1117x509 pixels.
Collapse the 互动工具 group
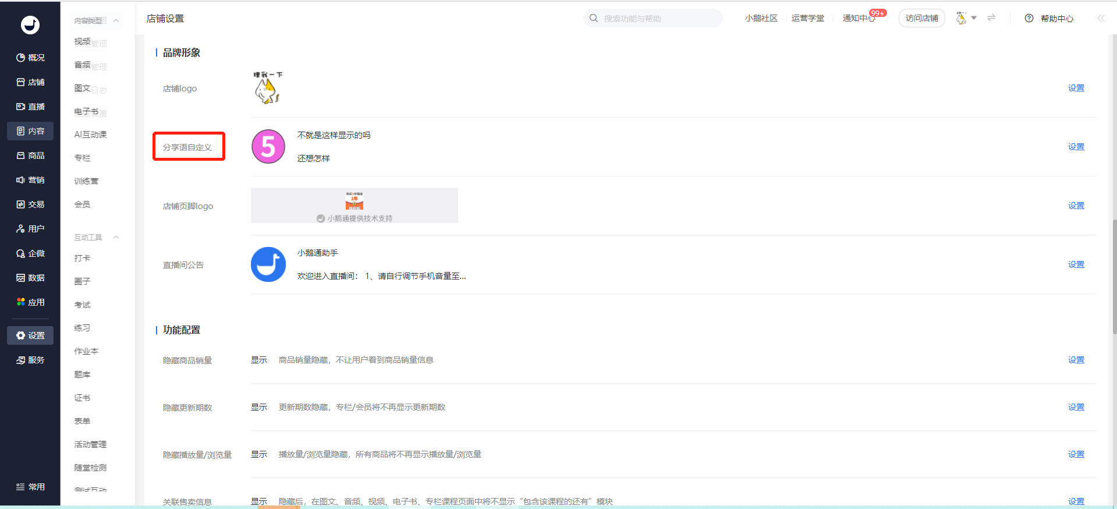[x=116, y=237]
